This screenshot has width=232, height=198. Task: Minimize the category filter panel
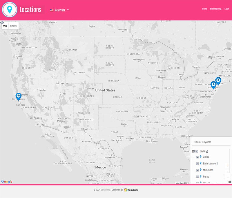click(x=230, y=182)
